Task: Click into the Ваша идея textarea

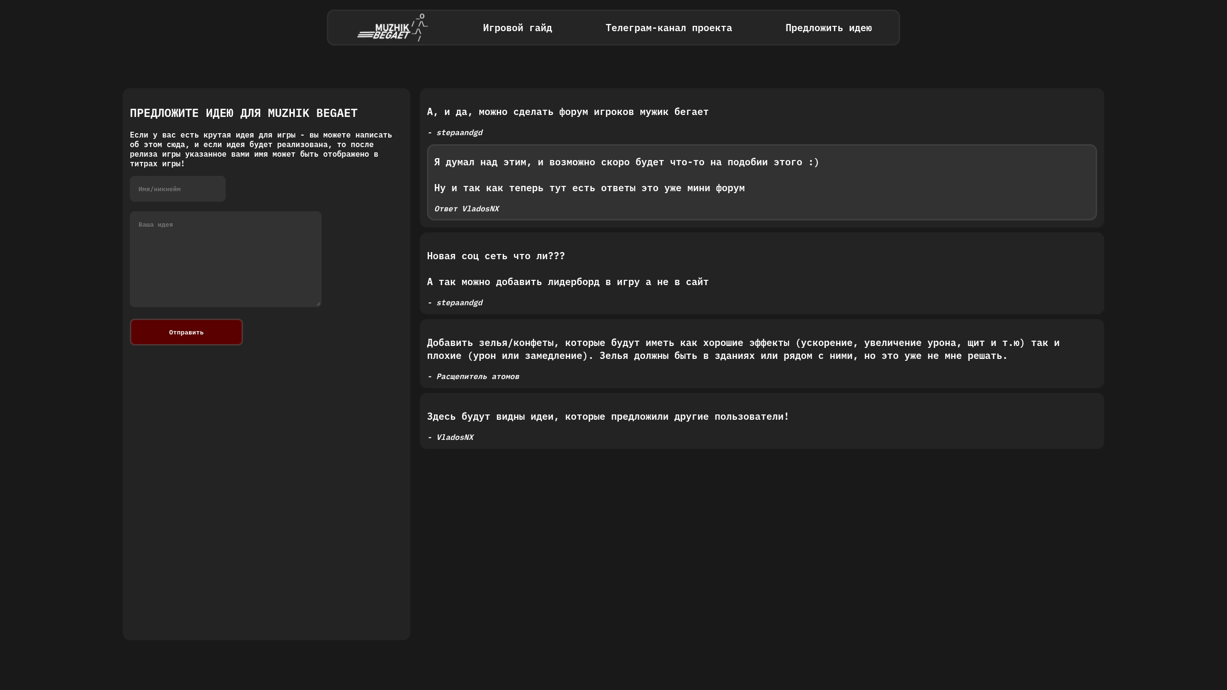Action: pyautogui.click(x=226, y=259)
